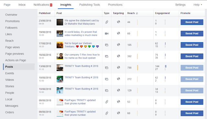Open Likes in the sidebar
The image size is (207, 119).
pos(9,34)
